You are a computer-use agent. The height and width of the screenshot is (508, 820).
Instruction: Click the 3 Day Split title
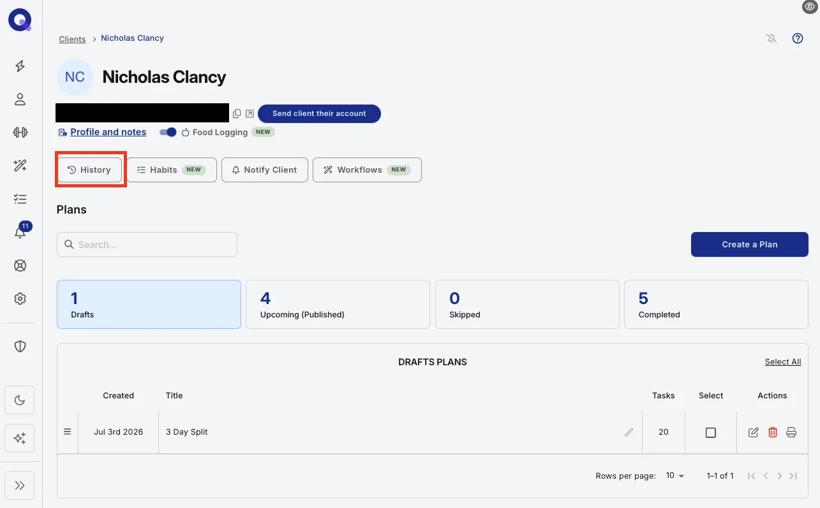(x=187, y=432)
